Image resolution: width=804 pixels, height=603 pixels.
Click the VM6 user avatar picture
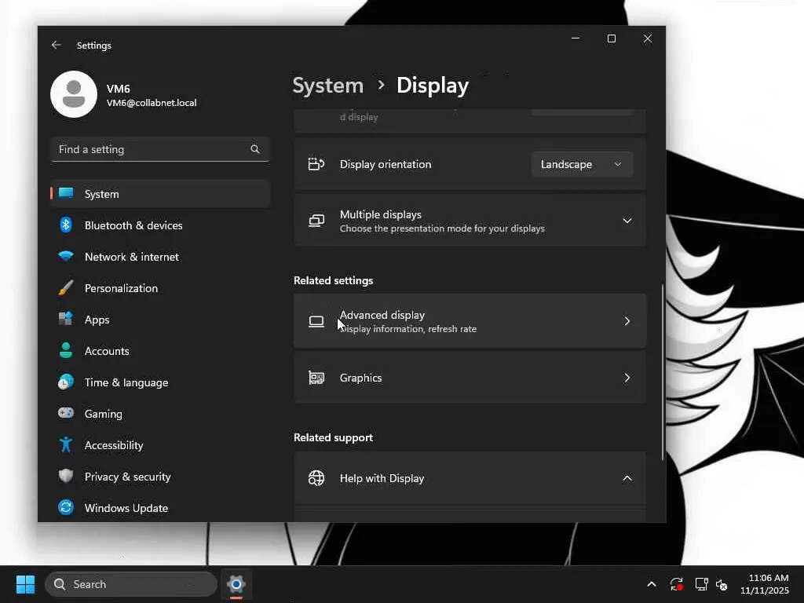tap(74, 94)
